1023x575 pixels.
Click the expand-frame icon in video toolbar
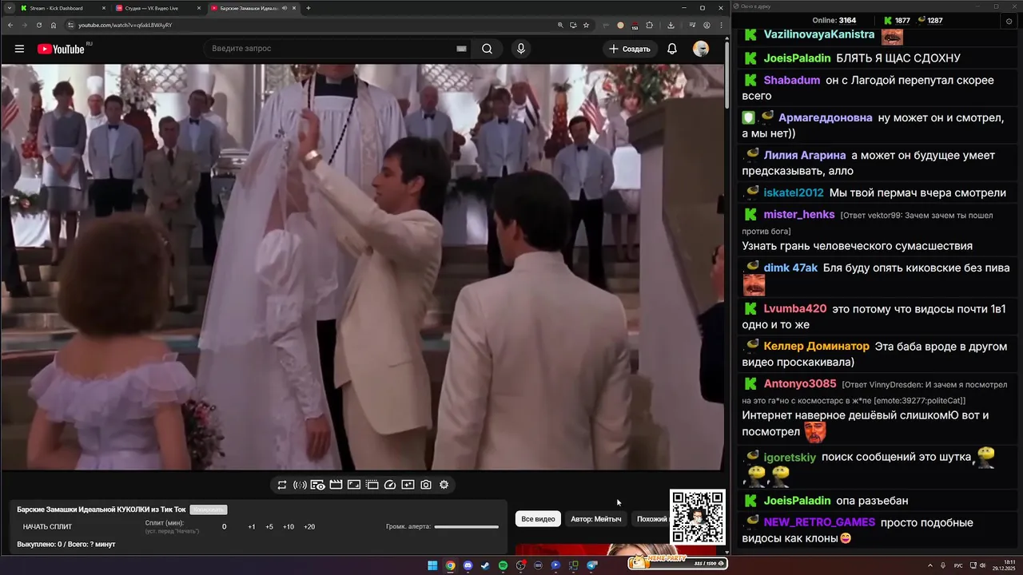(x=354, y=485)
